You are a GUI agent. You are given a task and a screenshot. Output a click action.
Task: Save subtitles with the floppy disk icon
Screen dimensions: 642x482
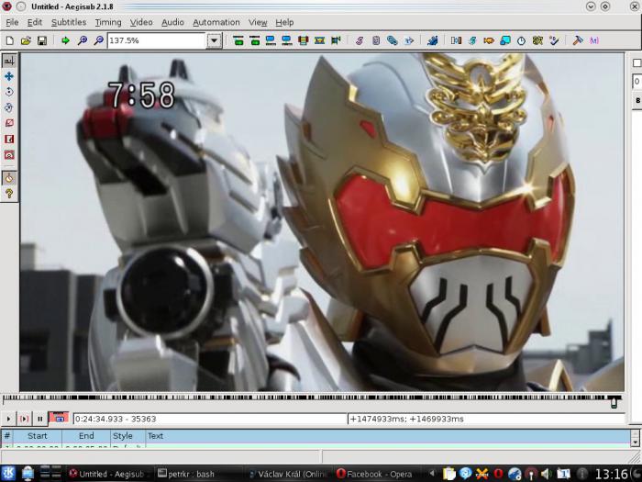pos(42,40)
